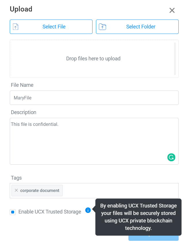187x250 pixels.
Task: Select the corporate document tag chip text
Action: click(x=40, y=191)
